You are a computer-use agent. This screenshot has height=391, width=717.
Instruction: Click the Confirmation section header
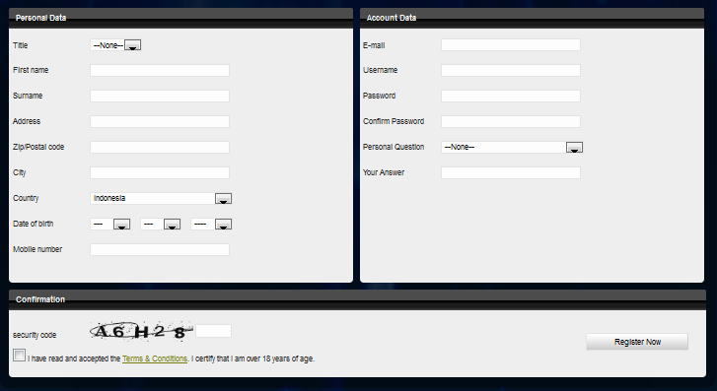point(358,299)
